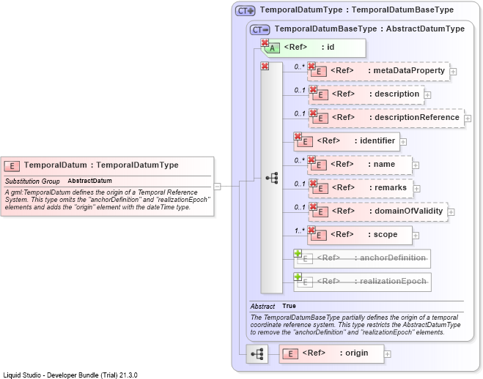This screenshot has height=379, width=483.
Task: Expand the origin element
Action: click(388, 354)
